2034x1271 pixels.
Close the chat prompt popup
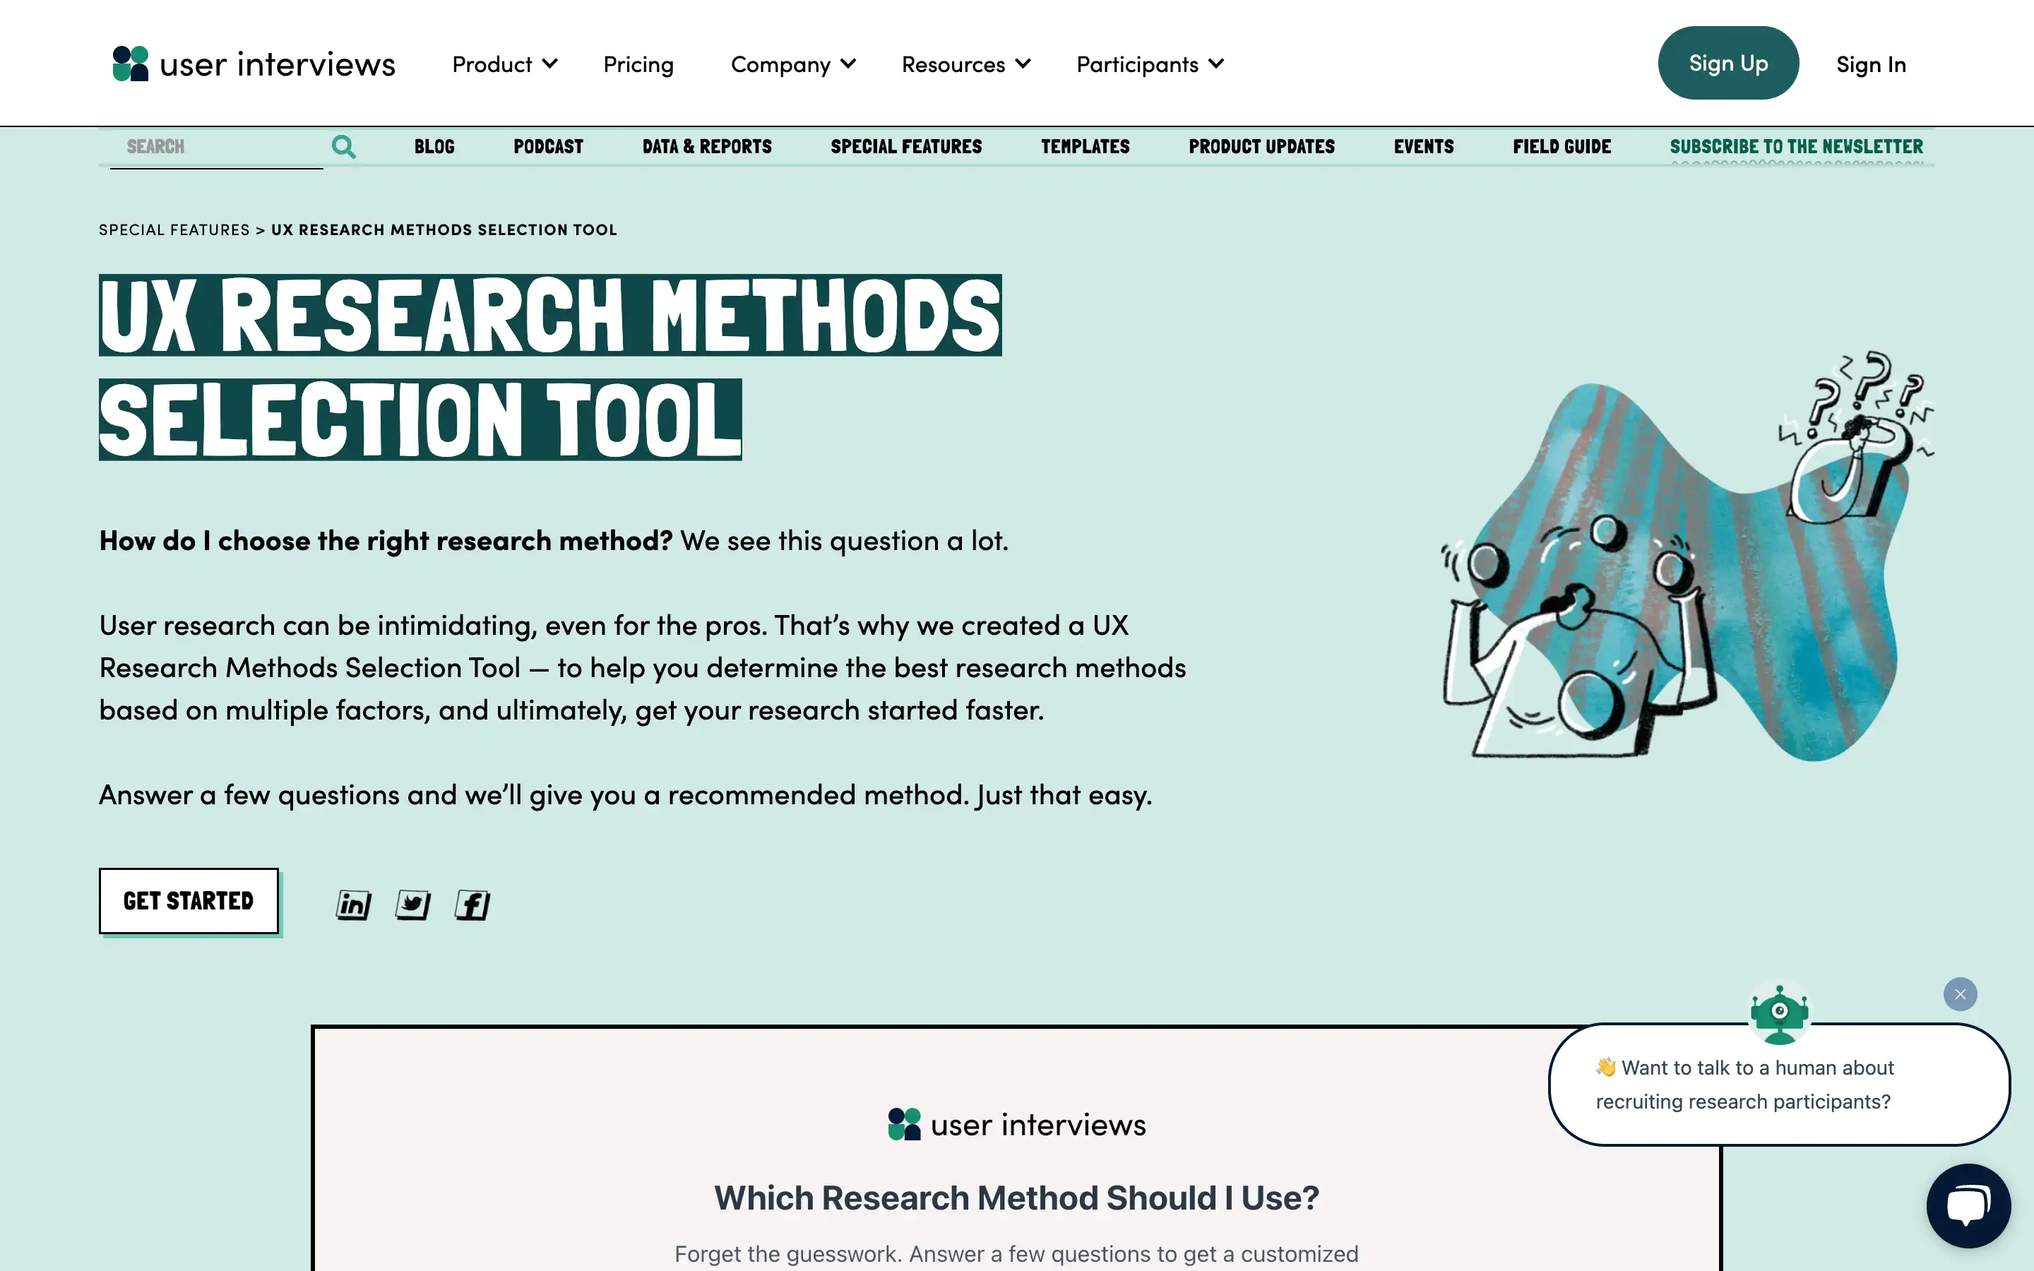pos(1960,994)
